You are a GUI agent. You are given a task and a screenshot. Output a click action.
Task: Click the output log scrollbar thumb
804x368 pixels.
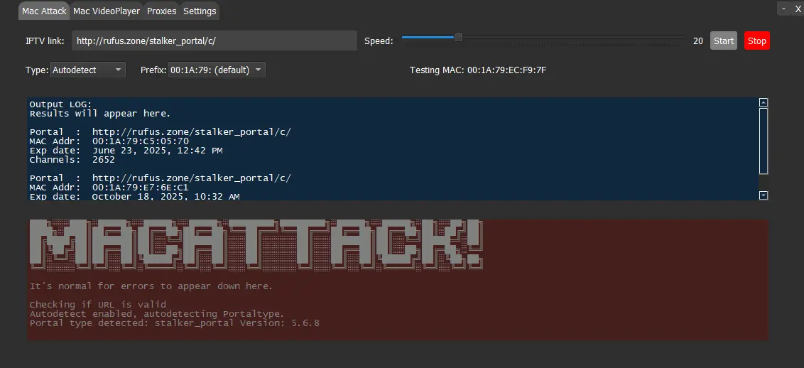coord(763,141)
